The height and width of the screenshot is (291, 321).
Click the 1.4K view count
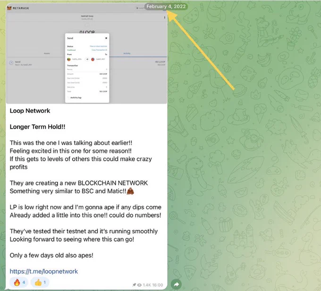(147, 285)
